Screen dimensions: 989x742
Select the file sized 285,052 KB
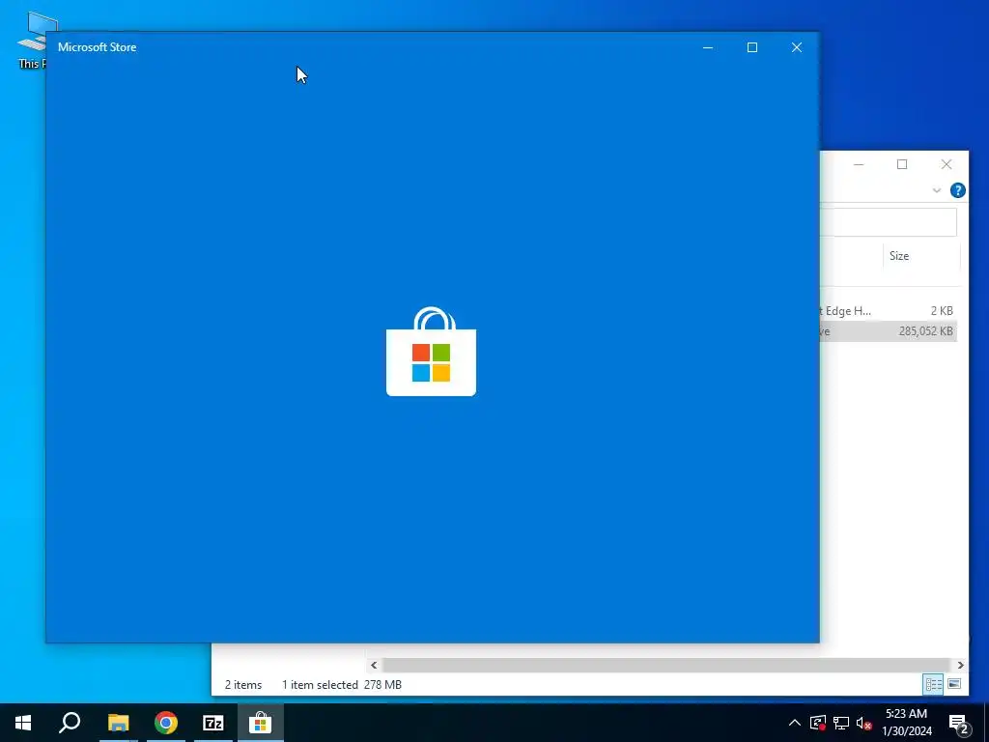coord(889,330)
